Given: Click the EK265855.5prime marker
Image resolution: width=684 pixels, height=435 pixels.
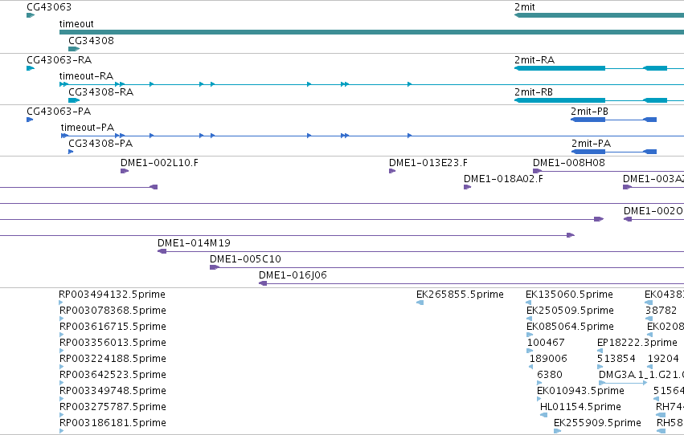Looking at the screenshot, I should (x=420, y=303).
